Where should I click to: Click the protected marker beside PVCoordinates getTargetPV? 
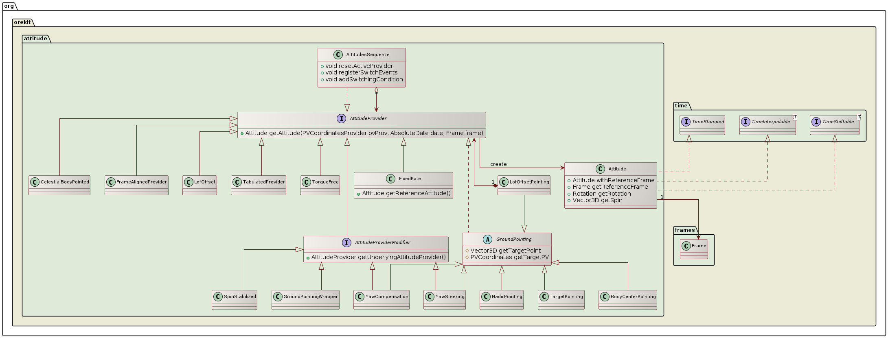pyautogui.click(x=467, y=257)
